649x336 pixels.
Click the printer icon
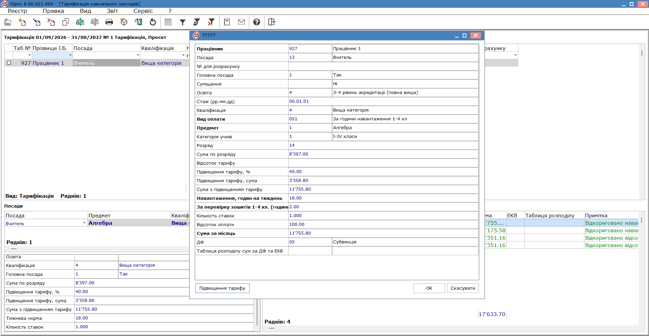(109, 22)
